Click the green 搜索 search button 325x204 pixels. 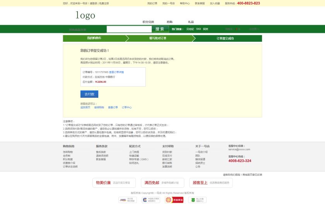coord(160,29)
